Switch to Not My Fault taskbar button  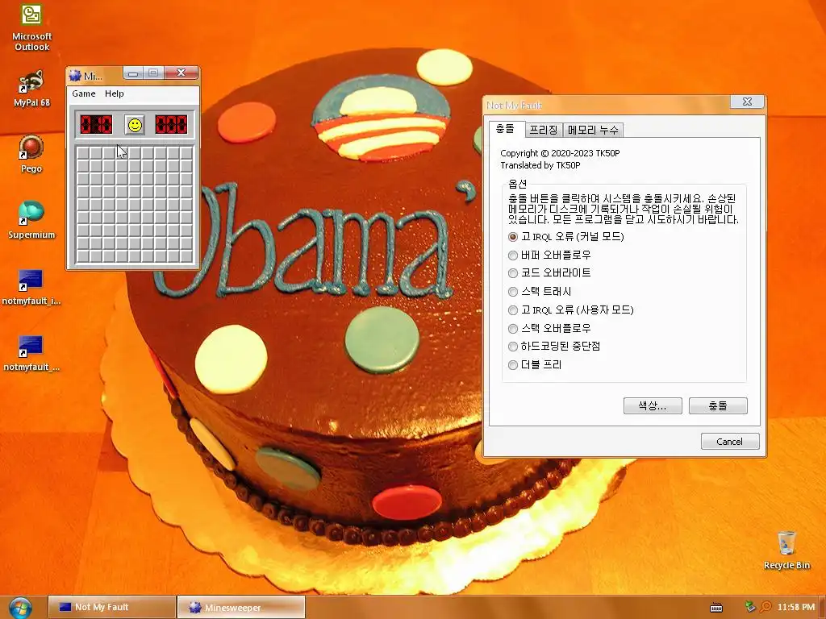[x=111, y=608]
